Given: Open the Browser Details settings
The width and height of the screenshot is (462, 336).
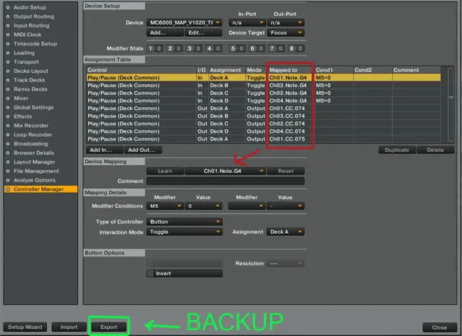Looking at the screenshot, I should tap(34, 153).
